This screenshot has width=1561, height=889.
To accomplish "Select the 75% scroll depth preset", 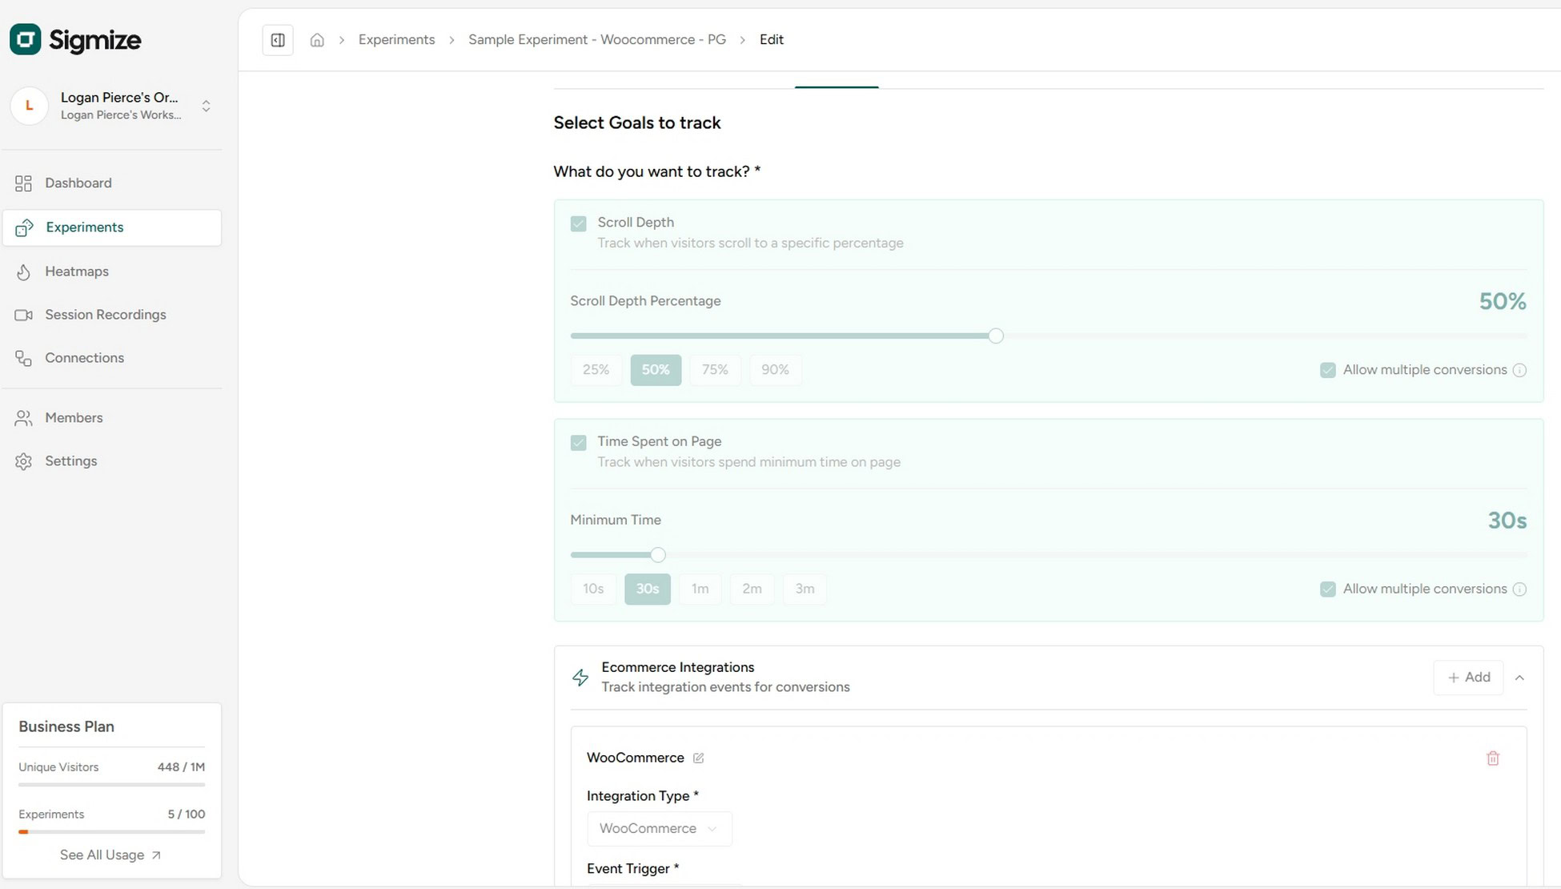I will click(714, 370).
